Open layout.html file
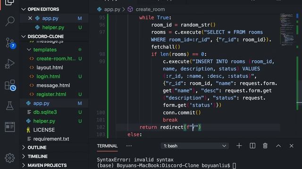The width and height of the screenshot is (302, 169). [50, 68]
